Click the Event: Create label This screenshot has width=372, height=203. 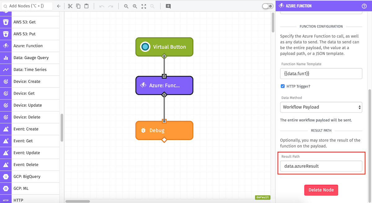tap(26, 129)
